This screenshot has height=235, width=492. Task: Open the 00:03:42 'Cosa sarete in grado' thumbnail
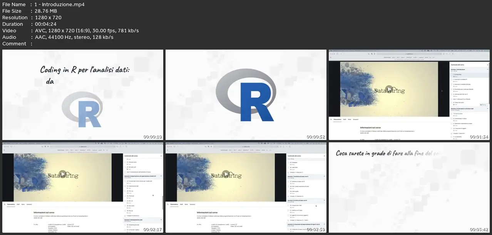[409, 187]
